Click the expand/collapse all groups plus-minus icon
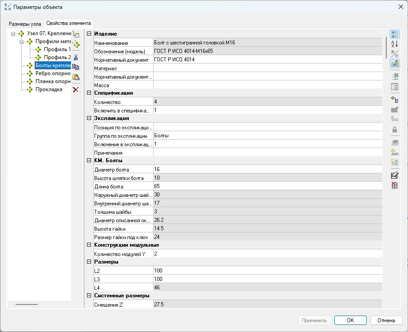The width and height of the screenshot is (408, 332). tap(395, 54)
